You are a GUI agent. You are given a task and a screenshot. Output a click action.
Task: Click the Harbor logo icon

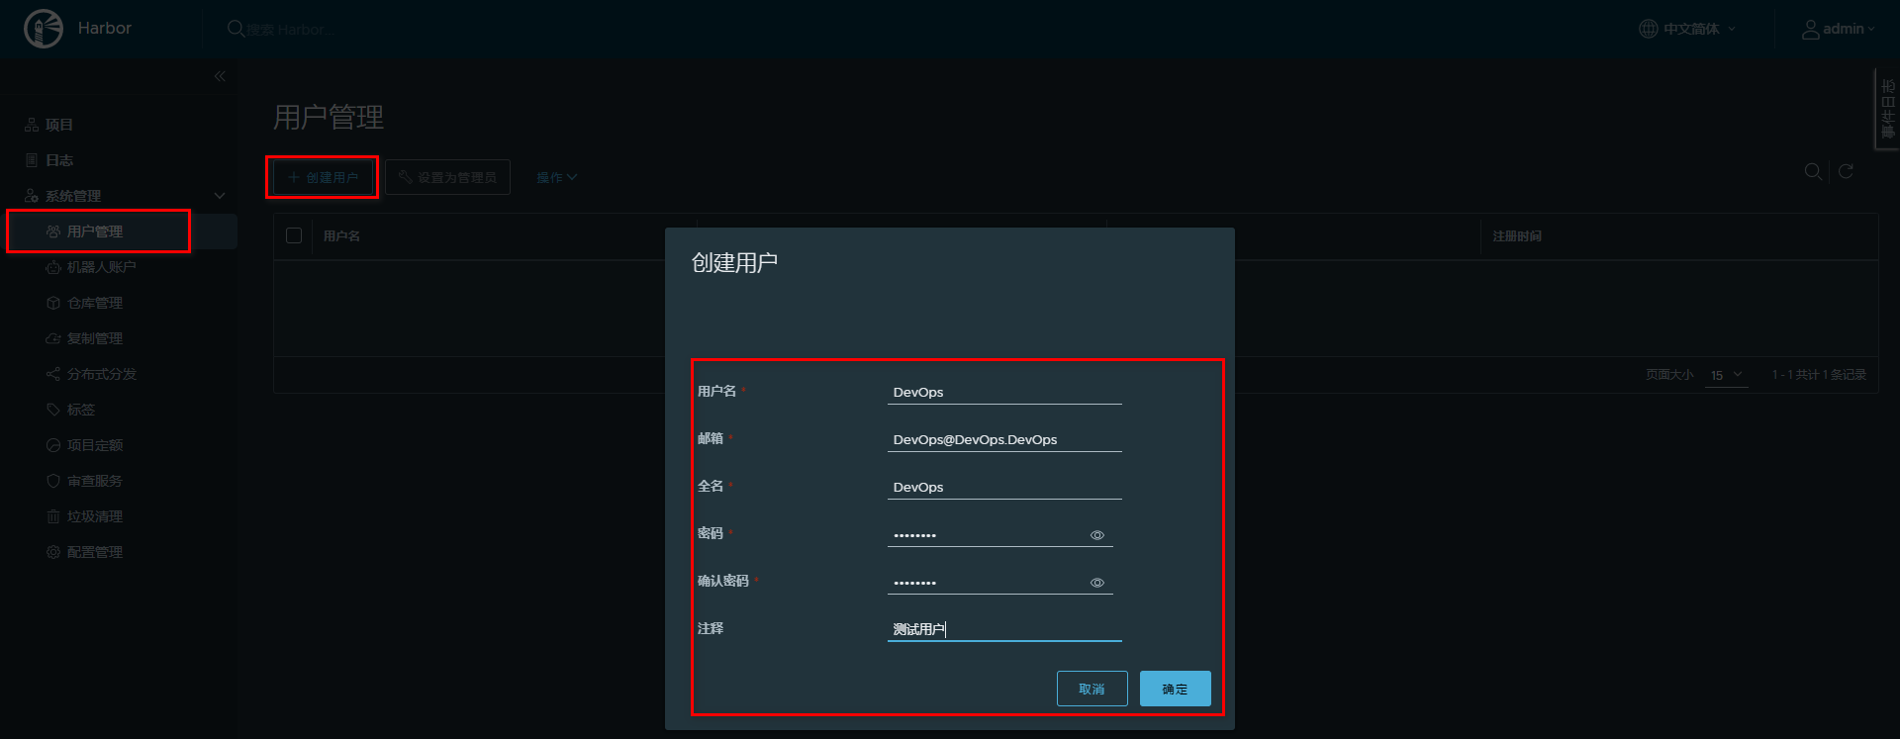click(x=43, y=29)
